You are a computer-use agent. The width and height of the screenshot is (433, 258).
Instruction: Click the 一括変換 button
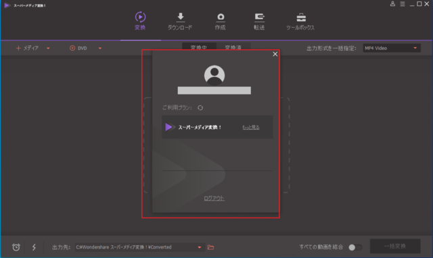click(395, 246)
